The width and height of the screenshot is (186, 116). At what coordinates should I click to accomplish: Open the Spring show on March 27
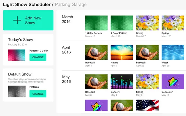(147, 23)
